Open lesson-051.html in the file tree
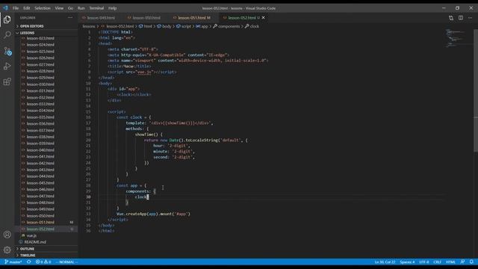Viewport: 478px width, 269px height. coord(40,223)
